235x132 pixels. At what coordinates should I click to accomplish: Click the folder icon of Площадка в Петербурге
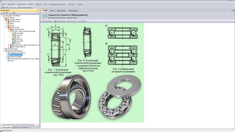pos(4,15)
